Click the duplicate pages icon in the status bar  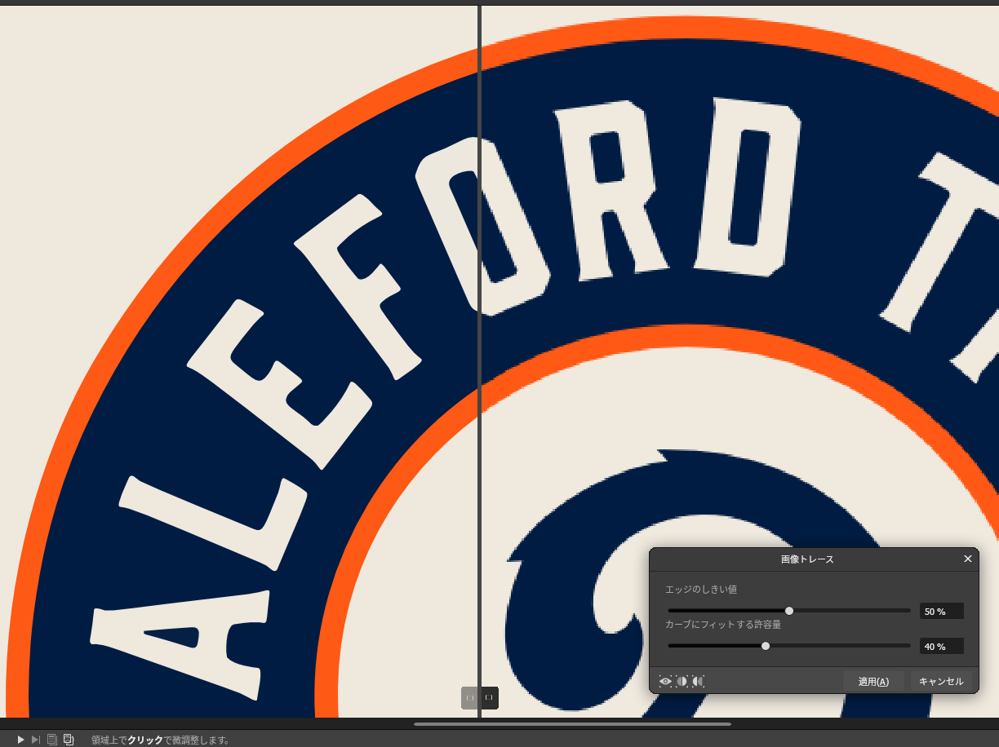tap(69, 739)
